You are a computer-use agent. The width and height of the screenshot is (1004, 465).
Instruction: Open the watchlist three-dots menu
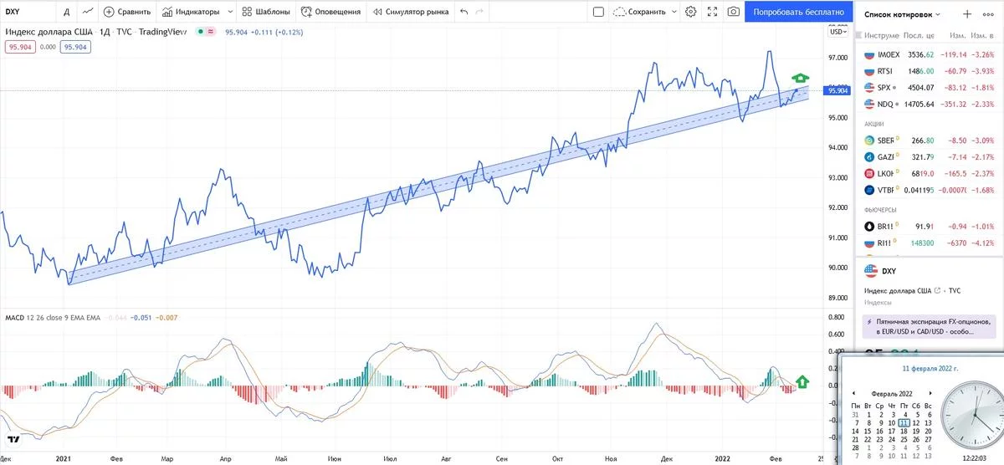click(x=989, y=14)
